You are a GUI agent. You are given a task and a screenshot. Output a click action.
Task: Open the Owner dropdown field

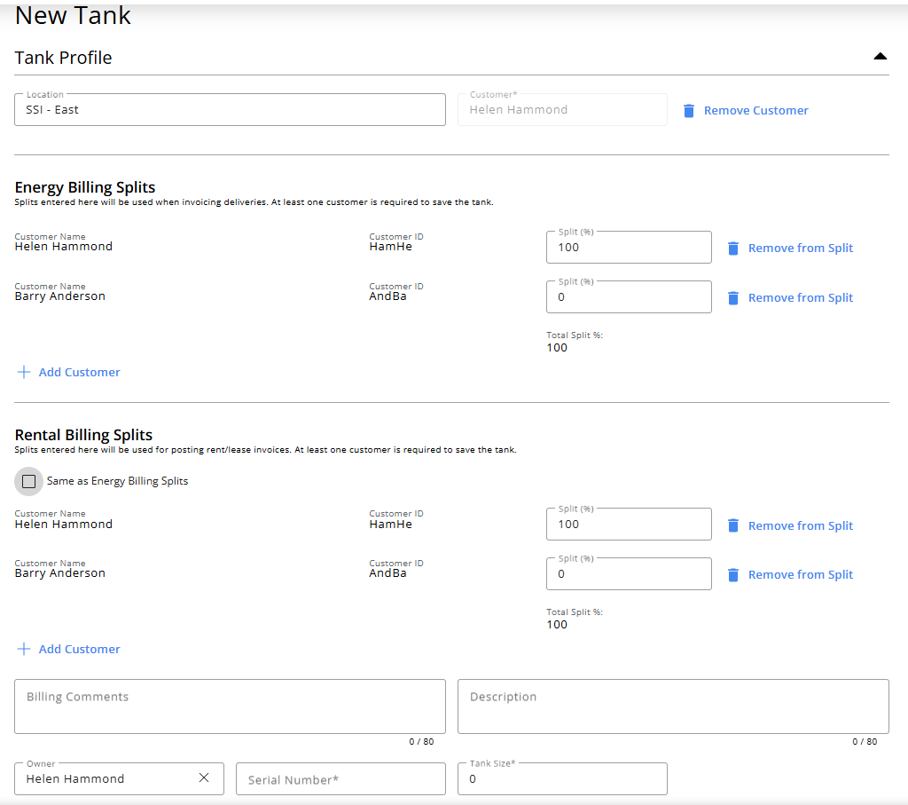click(x=106, y=778)
